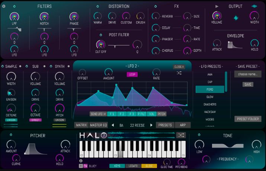Send LFO to F 1 target
Screen dimensions: 266x171
point(112,114)
